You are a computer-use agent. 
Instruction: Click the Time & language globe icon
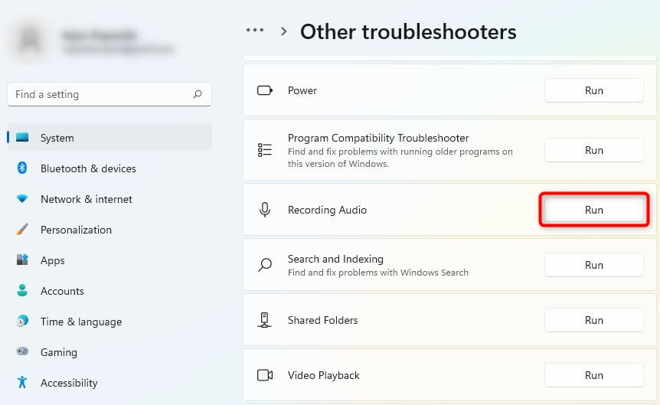(x=23, y=322)
